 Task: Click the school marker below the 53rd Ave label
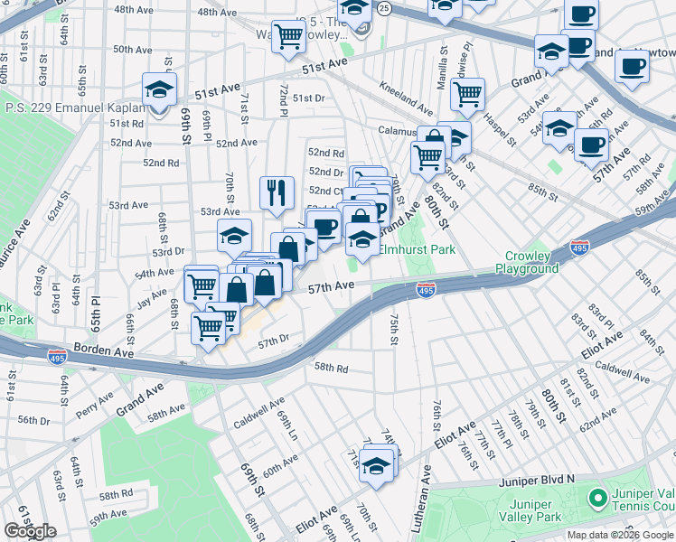pyautogui.click(x=234, y=237)
